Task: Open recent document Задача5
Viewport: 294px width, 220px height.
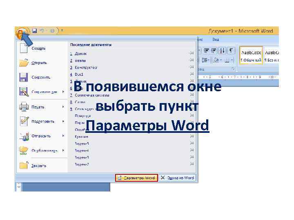Action: [x=82, y=144]
